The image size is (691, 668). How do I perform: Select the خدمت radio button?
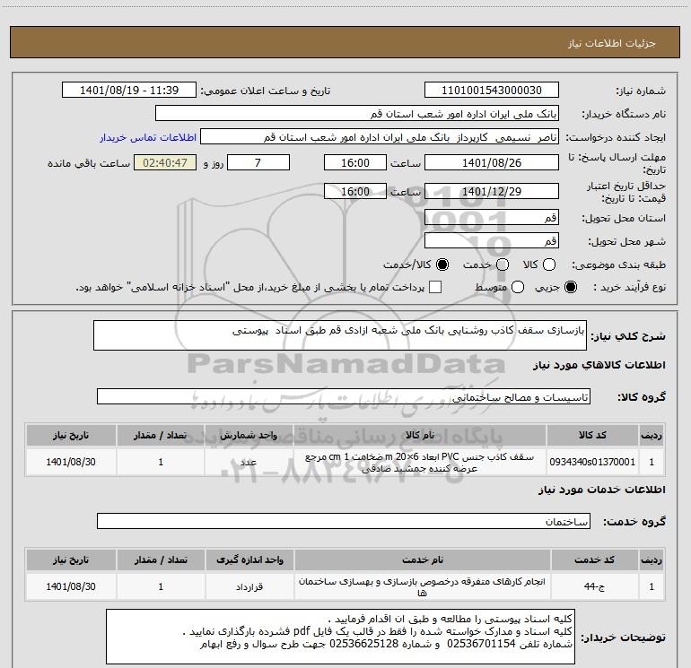503,265
